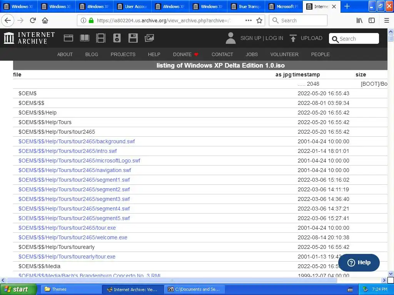The width and height of the screenshot is (394, 295).
Task: Focus the Firefox toolbar Search box
Action: 298,20
